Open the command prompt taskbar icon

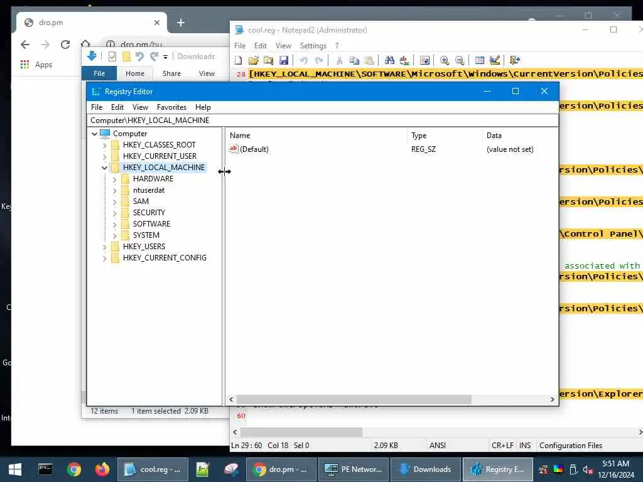click(x=45, y=469)
